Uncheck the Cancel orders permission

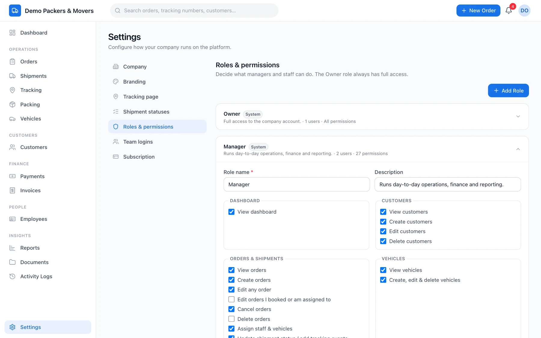click(x=231, y=309)
